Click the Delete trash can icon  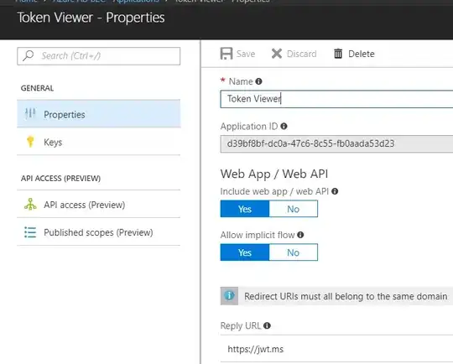[338, 54]
